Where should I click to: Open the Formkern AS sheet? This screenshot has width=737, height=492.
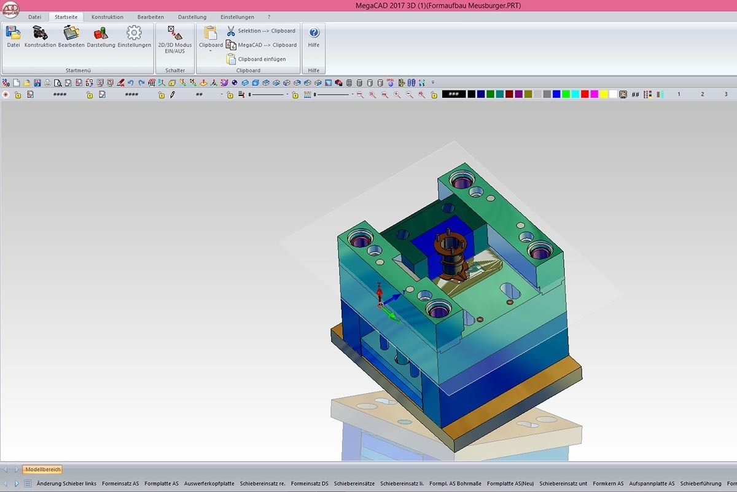pos(608,483)
